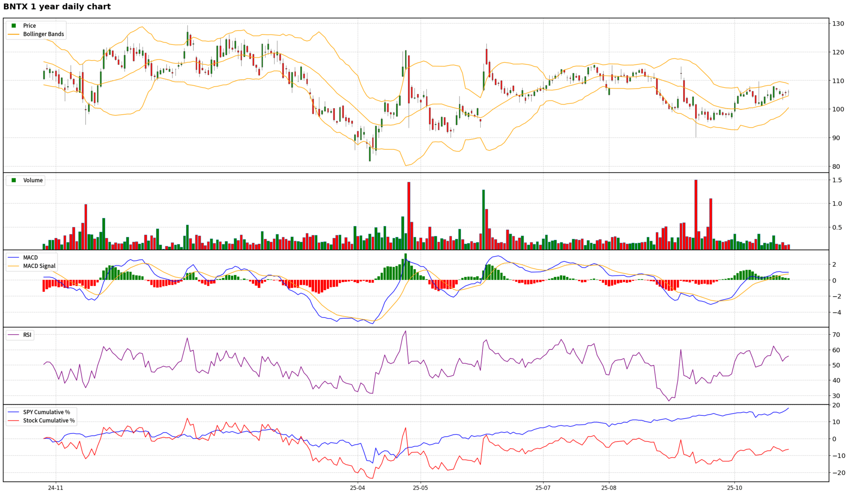The image size is (849, 494).
Task: Click the green Price legend marker
Action: [x=14, y=26]
